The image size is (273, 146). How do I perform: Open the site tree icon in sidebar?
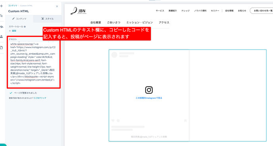tap(2, 15)
